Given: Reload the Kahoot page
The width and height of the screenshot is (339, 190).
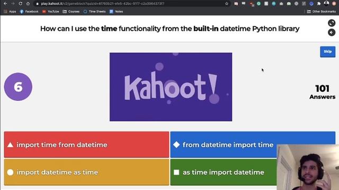Looking at the screenshot, I should click(x=20, y=4).
